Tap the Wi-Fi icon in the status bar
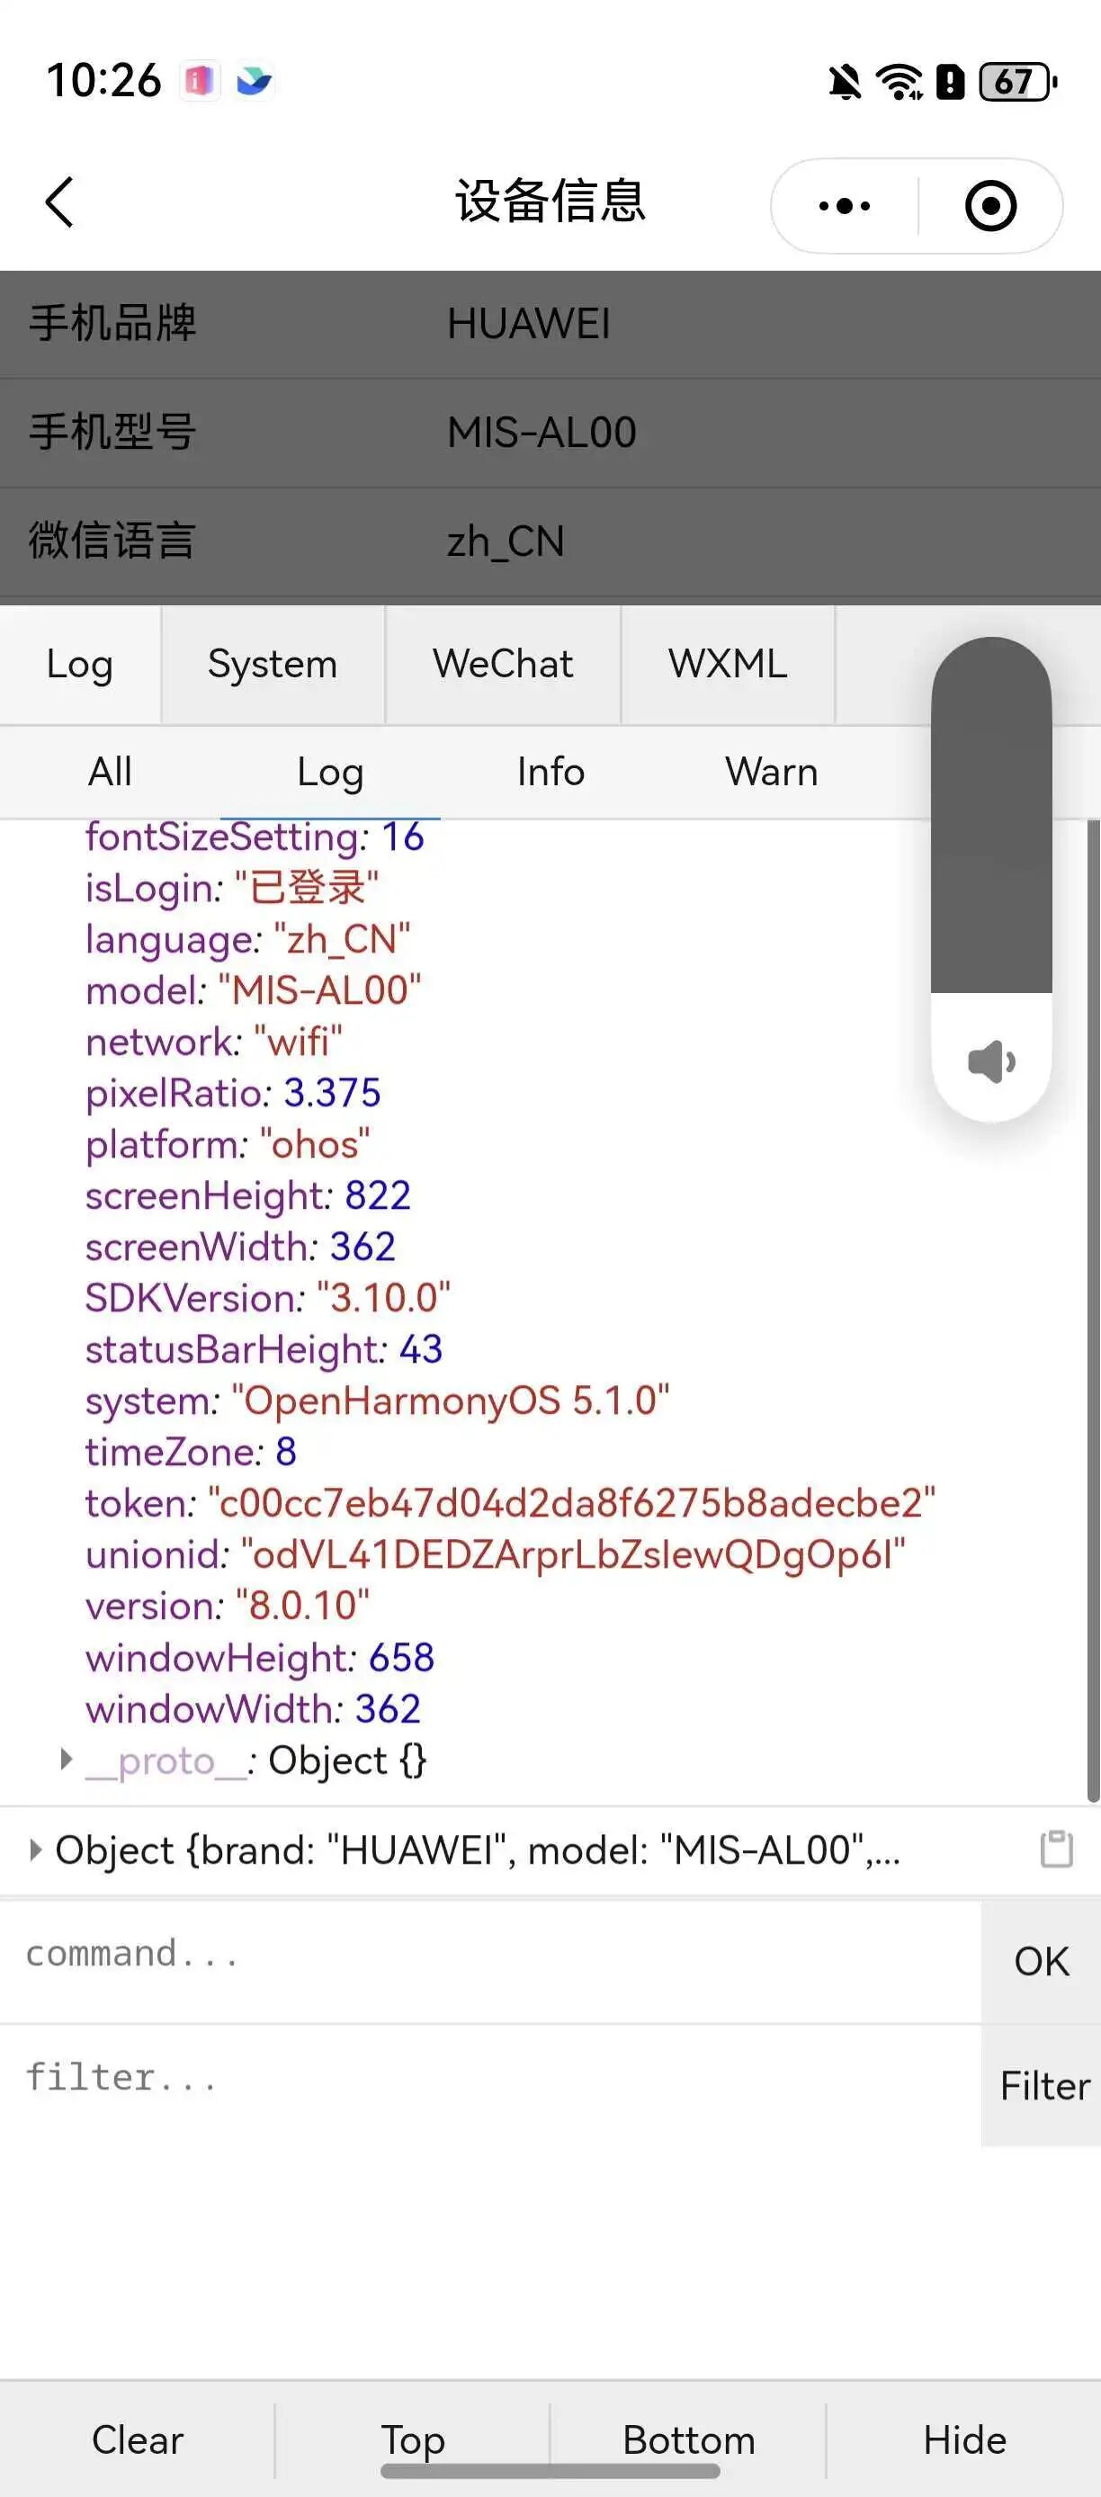Screen dimensions: 1101x2497 (900, 83)
